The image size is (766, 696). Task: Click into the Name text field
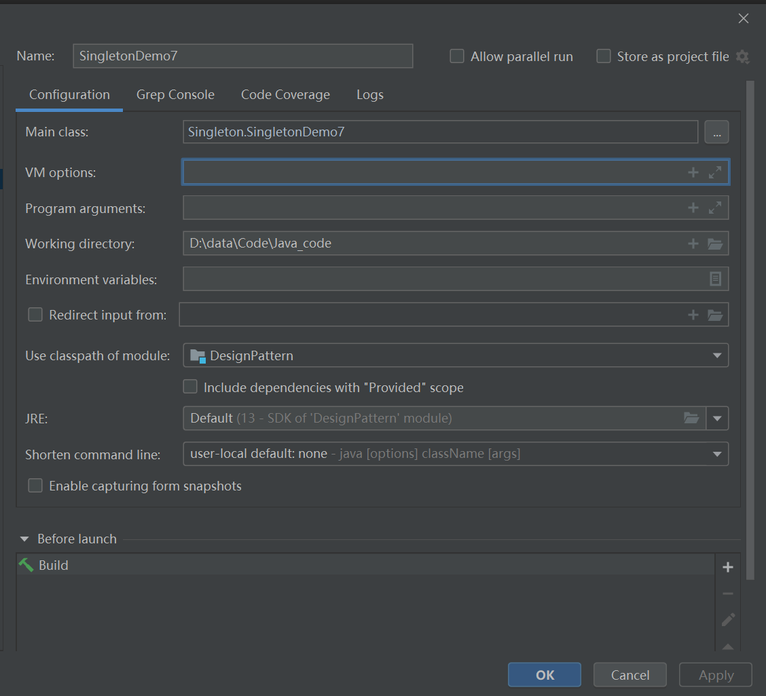(242, 56)
